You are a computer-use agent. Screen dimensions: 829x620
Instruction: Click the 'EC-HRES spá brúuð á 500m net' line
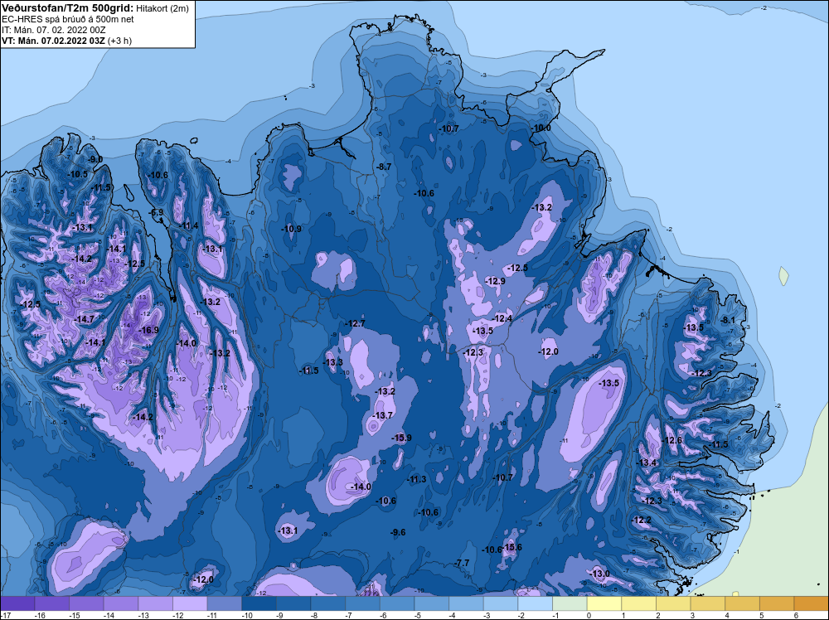pos(68,19)
